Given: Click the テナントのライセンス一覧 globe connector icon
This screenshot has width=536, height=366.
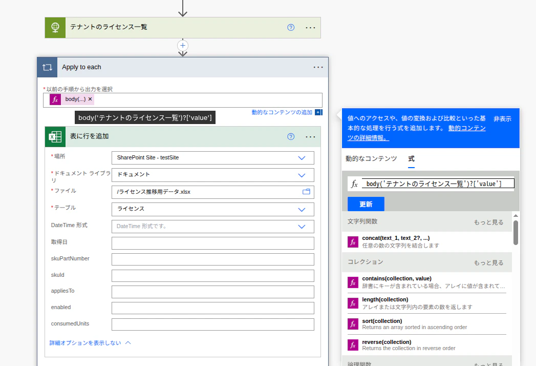Looking at the screenshot, I should pyautogui.click(x=55, y=27).
